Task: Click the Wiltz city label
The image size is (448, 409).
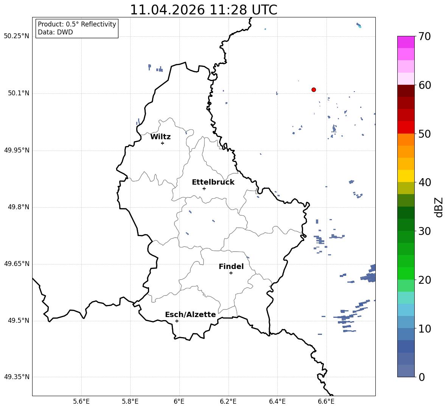Action: tap(160, 137)
